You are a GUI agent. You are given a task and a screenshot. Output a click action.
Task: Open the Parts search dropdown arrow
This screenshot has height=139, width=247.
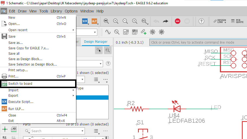pos(82,131)
